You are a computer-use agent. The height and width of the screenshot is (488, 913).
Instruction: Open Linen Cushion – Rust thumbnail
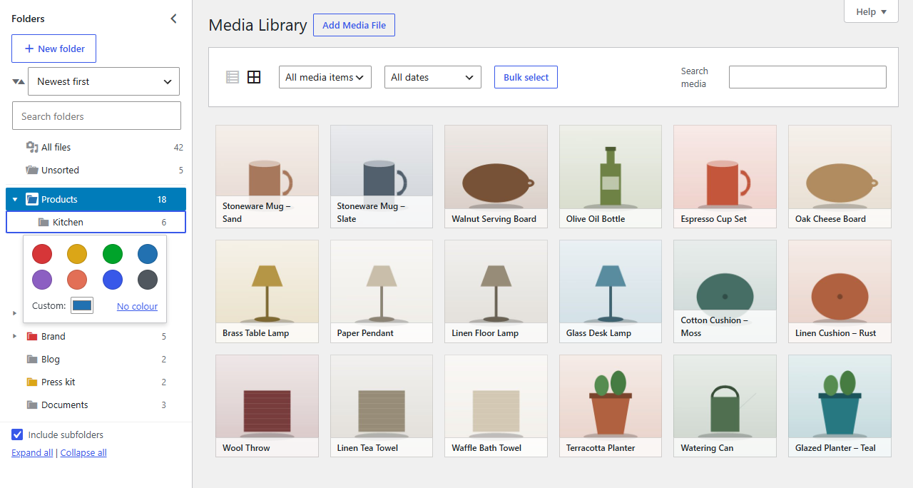[840, 291]
